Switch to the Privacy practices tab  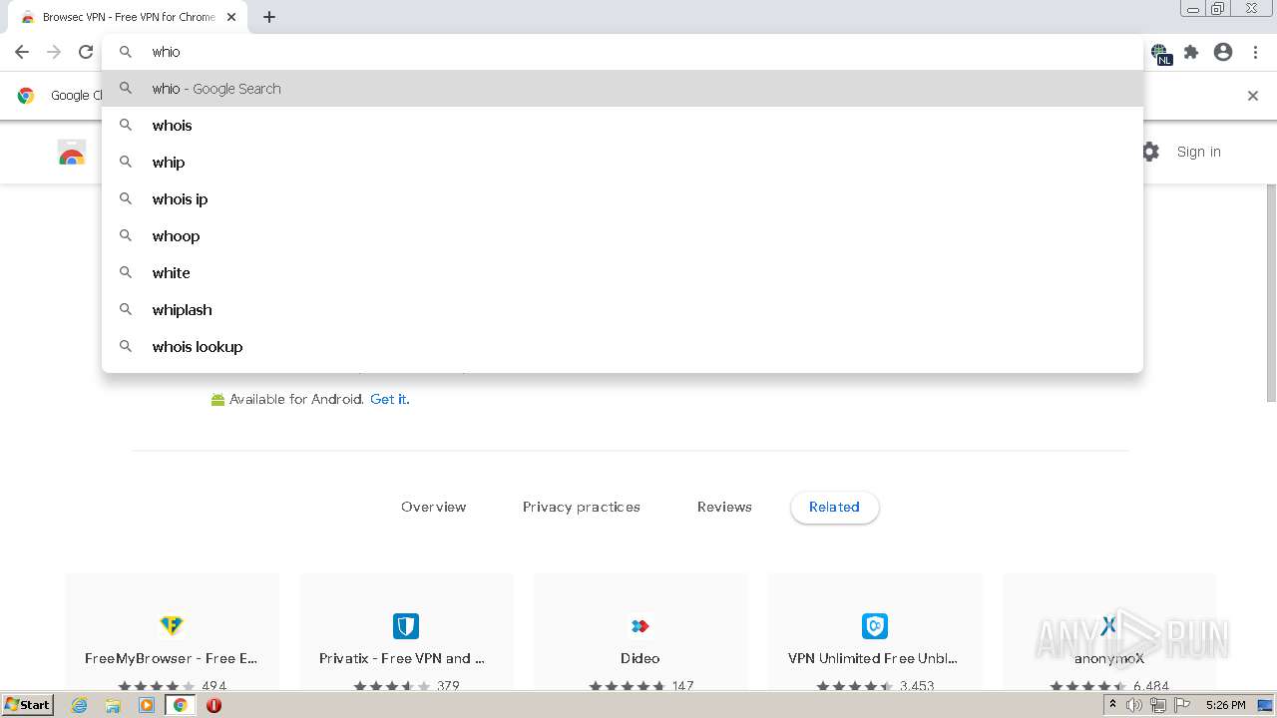[x=582, y=507]
